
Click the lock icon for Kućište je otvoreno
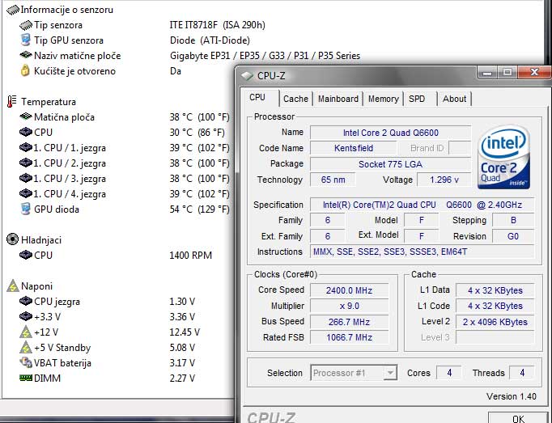pos(26,71)
